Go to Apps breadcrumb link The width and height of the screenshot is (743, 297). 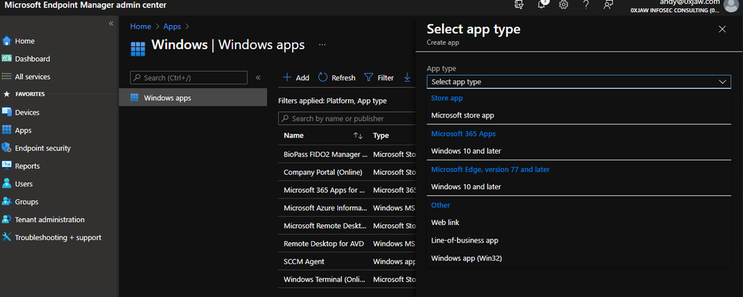[173, 27]
